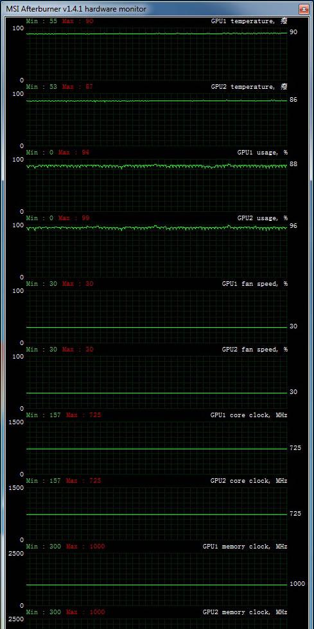This screenshot has width=314, height=629.
Task: Select Max : 1000 in GPU1 memory clock graph
Action: [85, 547]
